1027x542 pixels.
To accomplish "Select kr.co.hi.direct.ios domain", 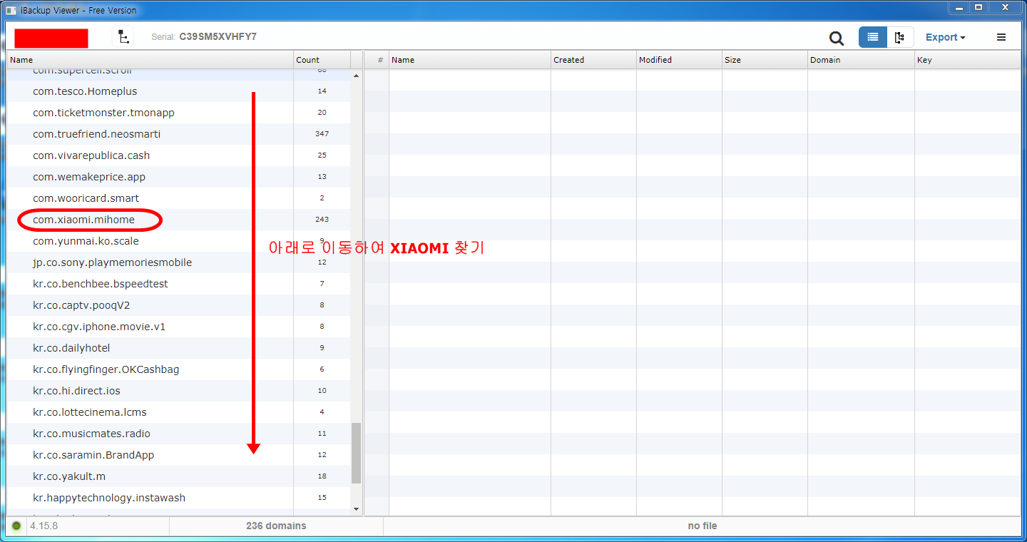I will 178,391.
